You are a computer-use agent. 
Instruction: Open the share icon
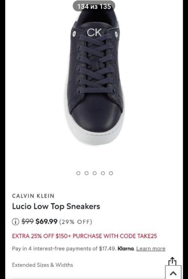[172, 261]
